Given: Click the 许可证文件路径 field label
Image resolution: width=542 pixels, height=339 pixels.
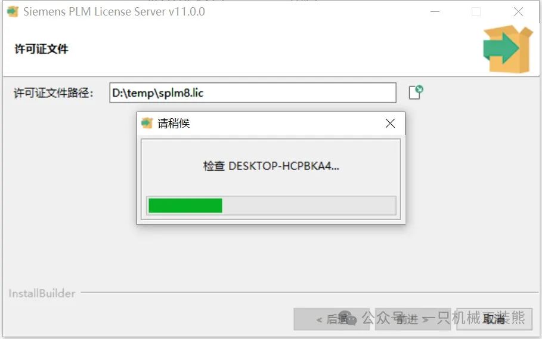Looking at the screenshot, I should (53, 93).
